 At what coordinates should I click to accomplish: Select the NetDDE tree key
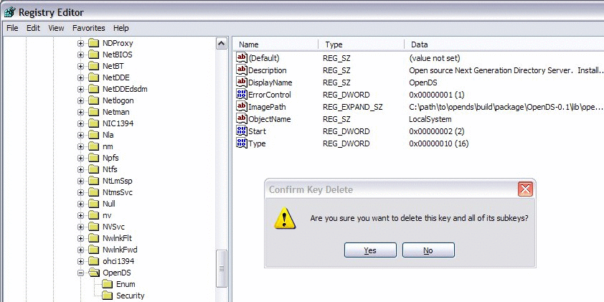coord(116,77)
